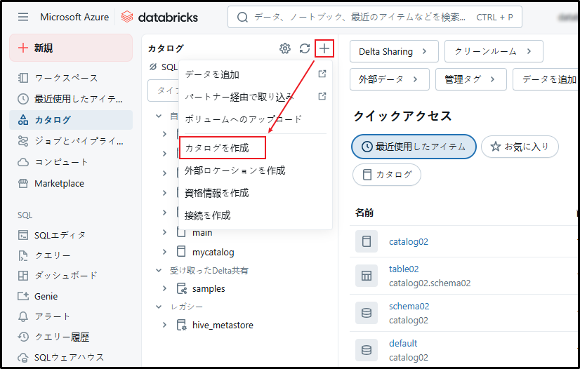Select mycatalog in the catalog tree

(213, 253)
